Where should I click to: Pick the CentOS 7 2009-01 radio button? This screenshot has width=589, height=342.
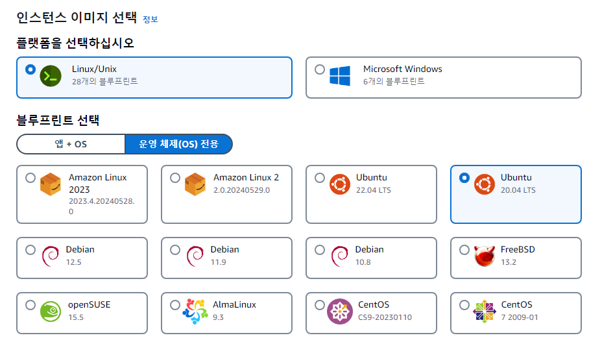tap(464, 305)
